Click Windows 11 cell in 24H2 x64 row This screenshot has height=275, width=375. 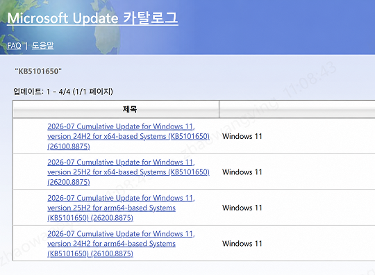click(x=242, y=136)
